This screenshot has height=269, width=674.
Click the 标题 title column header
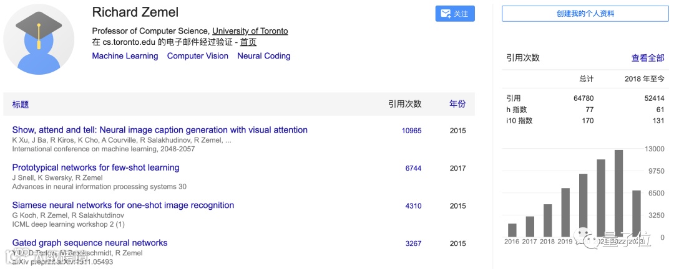(x=21, y=105)
